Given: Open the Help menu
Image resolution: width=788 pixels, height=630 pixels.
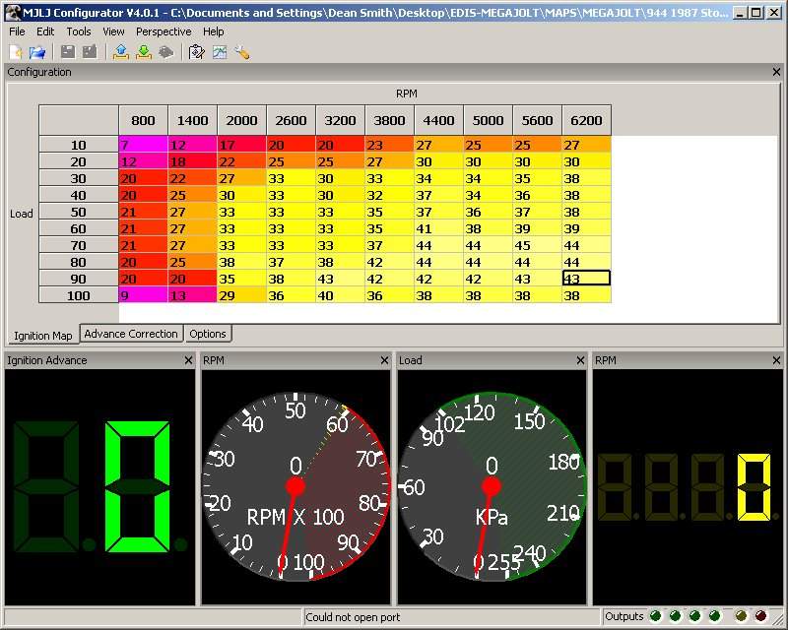Looking at the screenshot, I should pyautogui.click(x=213, y=31).
